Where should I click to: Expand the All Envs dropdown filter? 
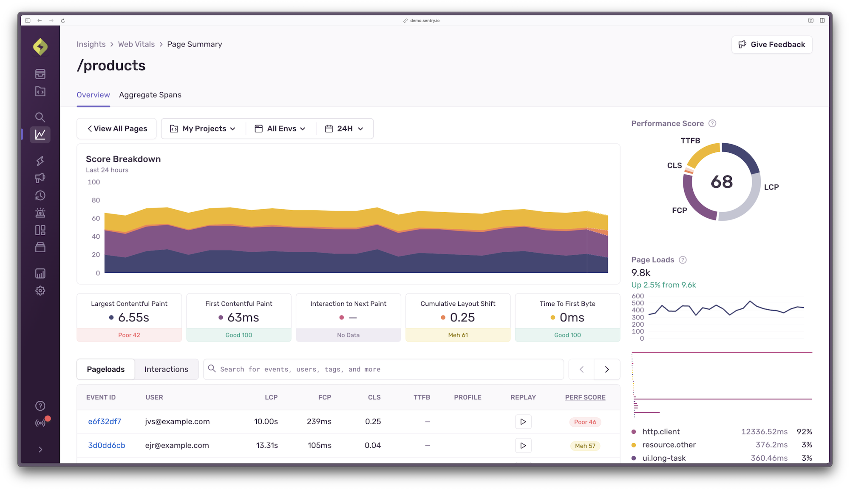tap(281, 128)
